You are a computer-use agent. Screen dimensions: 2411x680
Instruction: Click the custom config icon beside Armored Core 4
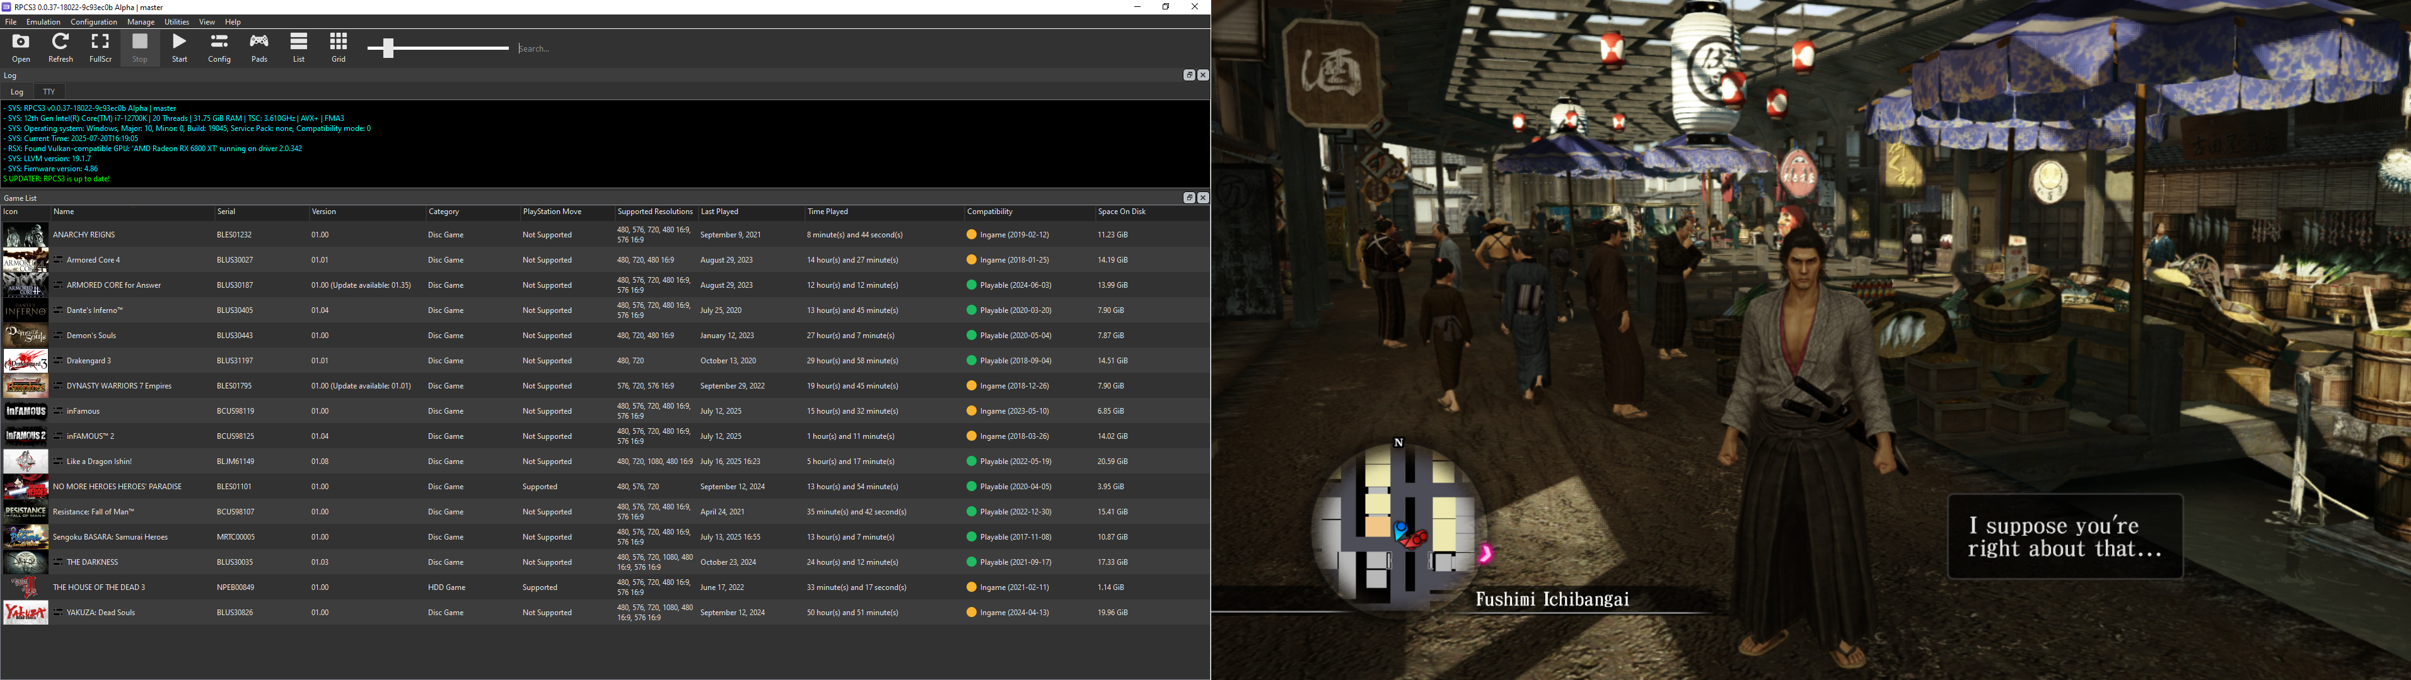(x=58, y=259)
